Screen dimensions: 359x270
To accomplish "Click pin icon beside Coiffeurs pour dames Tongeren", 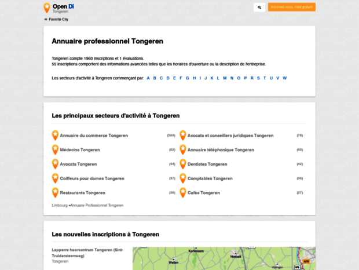I will [x=55, y=178].
